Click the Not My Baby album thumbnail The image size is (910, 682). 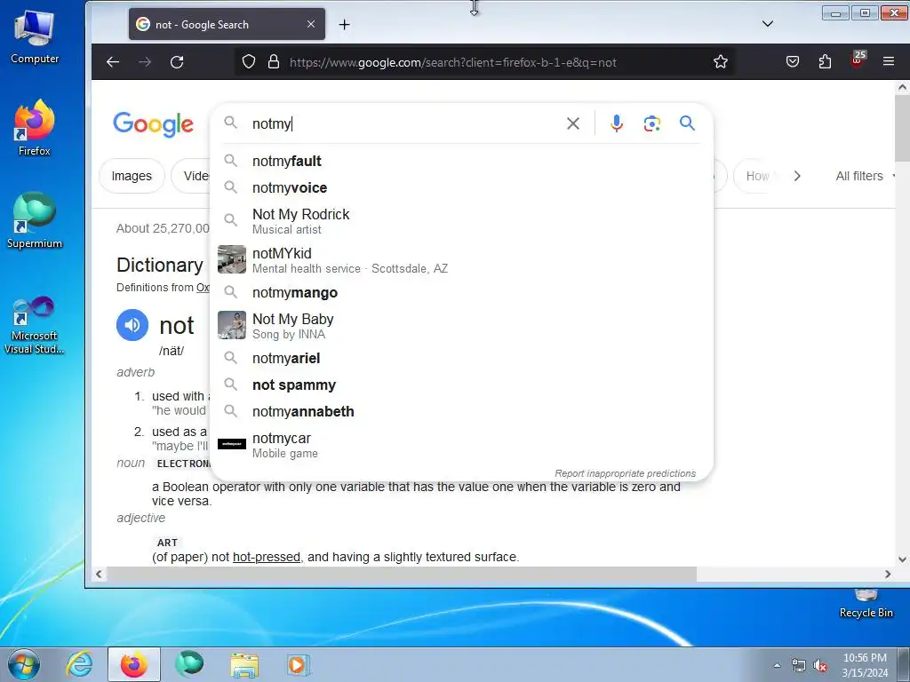[x=232, y=325]
